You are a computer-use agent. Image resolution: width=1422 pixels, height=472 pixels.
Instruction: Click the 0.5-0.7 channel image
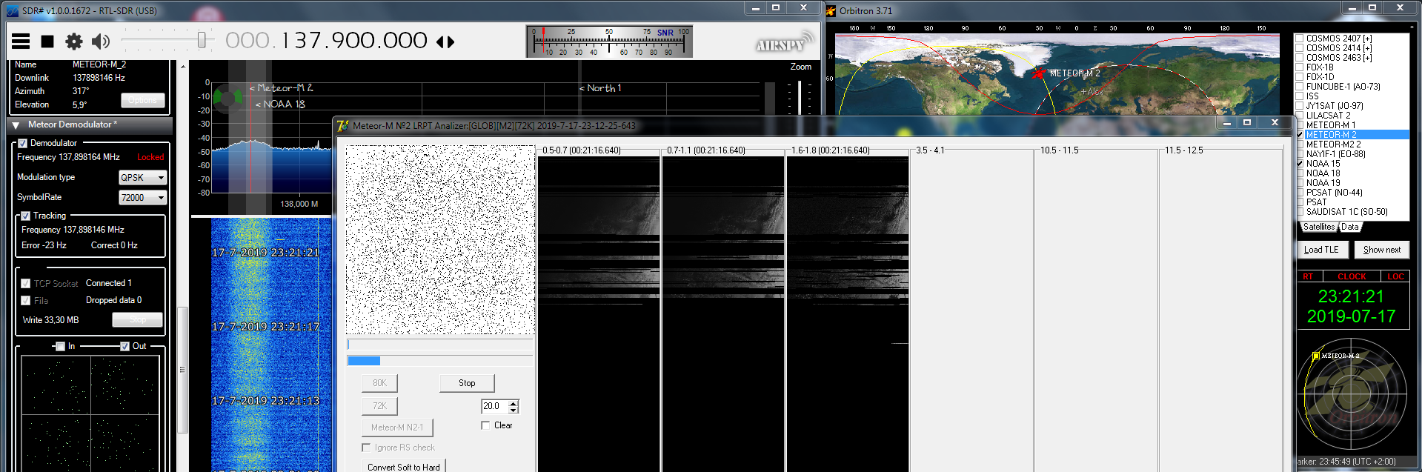coord(599,313)
